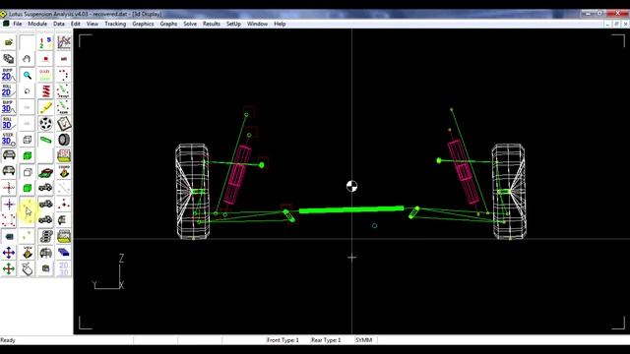Image resolution: width=630 pixels, height=354 pixels.
Task: Open the Graphs menu
Action: [x=168, y=24]
